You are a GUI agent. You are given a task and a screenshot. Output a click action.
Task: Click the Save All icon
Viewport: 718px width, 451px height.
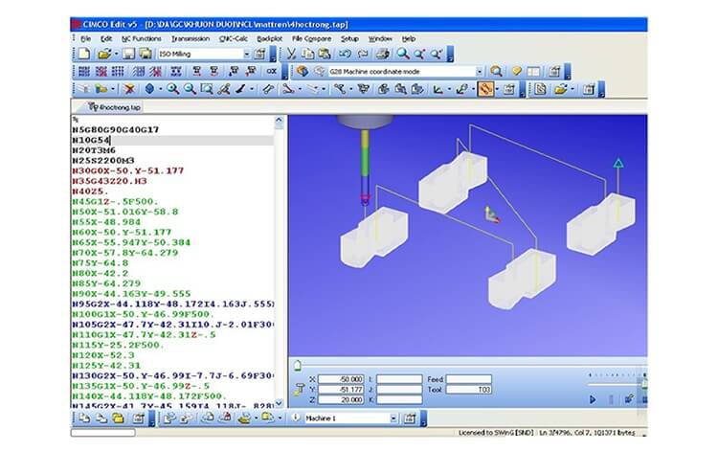146,54
